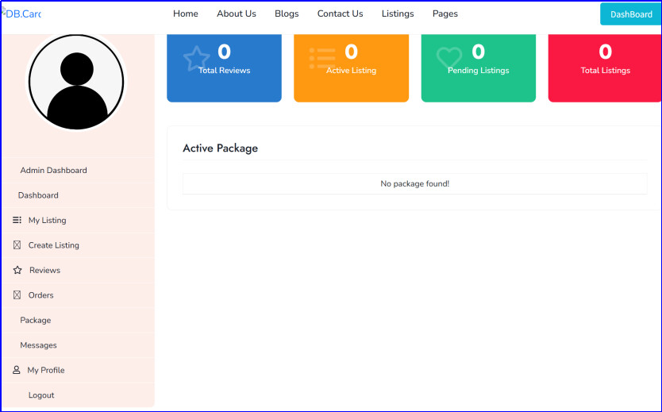Viewport: 662px width, 412px height.
Task: Click the star icon beside Reviews
Action: coord(17,270)
